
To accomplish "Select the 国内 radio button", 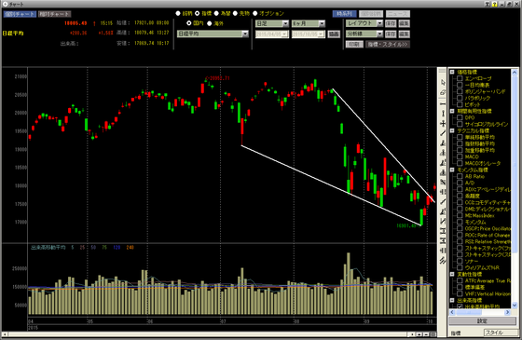I will point(188,23).
